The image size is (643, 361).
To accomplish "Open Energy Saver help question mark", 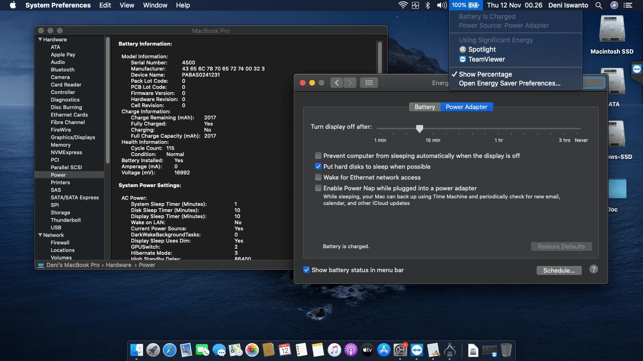I will tap(594, 269).
